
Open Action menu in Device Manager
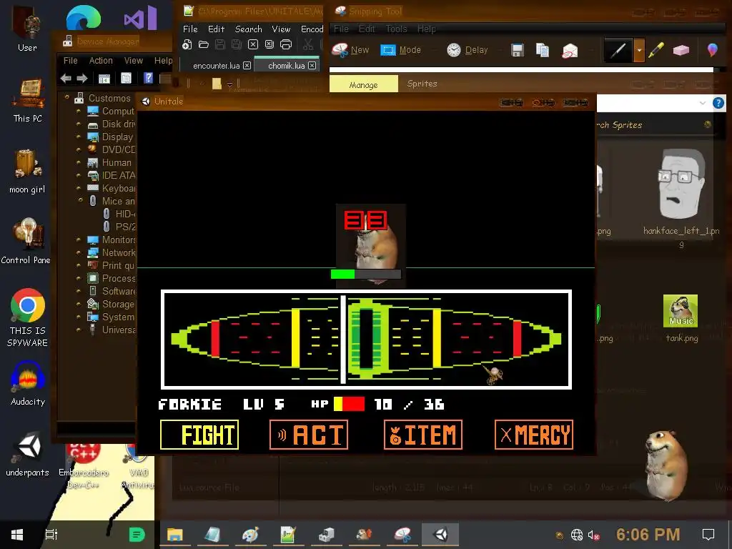coord(101,61)
